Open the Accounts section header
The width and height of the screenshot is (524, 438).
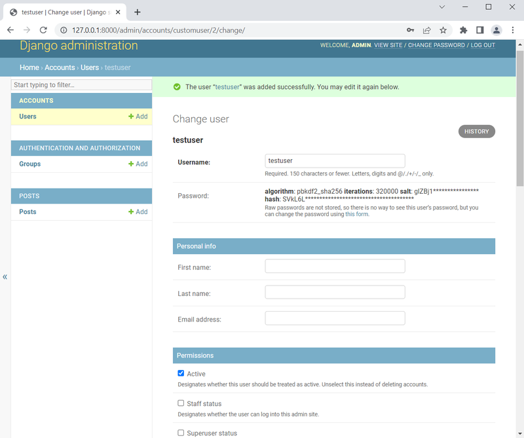tap(36, 101)
